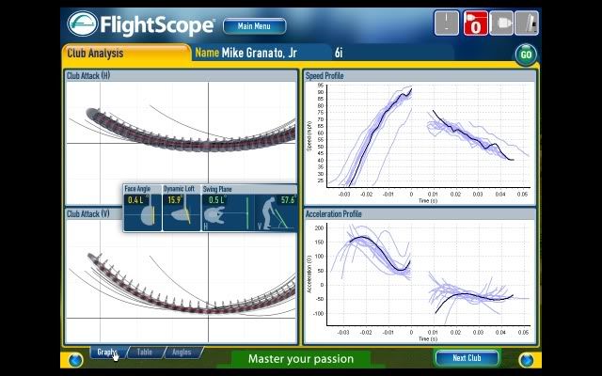602x376 pixels.
Task: Select the Club Analysis tab
Action: (126, 53)
